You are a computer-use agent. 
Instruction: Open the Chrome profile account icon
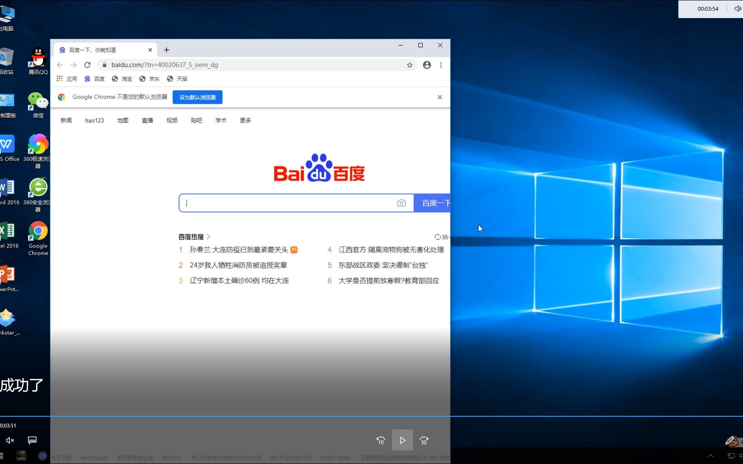click(x=427, y=65)
